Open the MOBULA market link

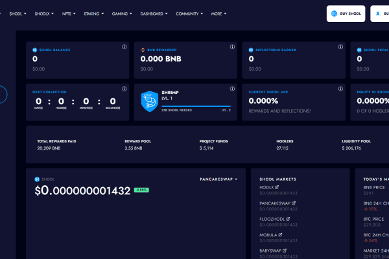pyautogui.click(x=270, y=235)
